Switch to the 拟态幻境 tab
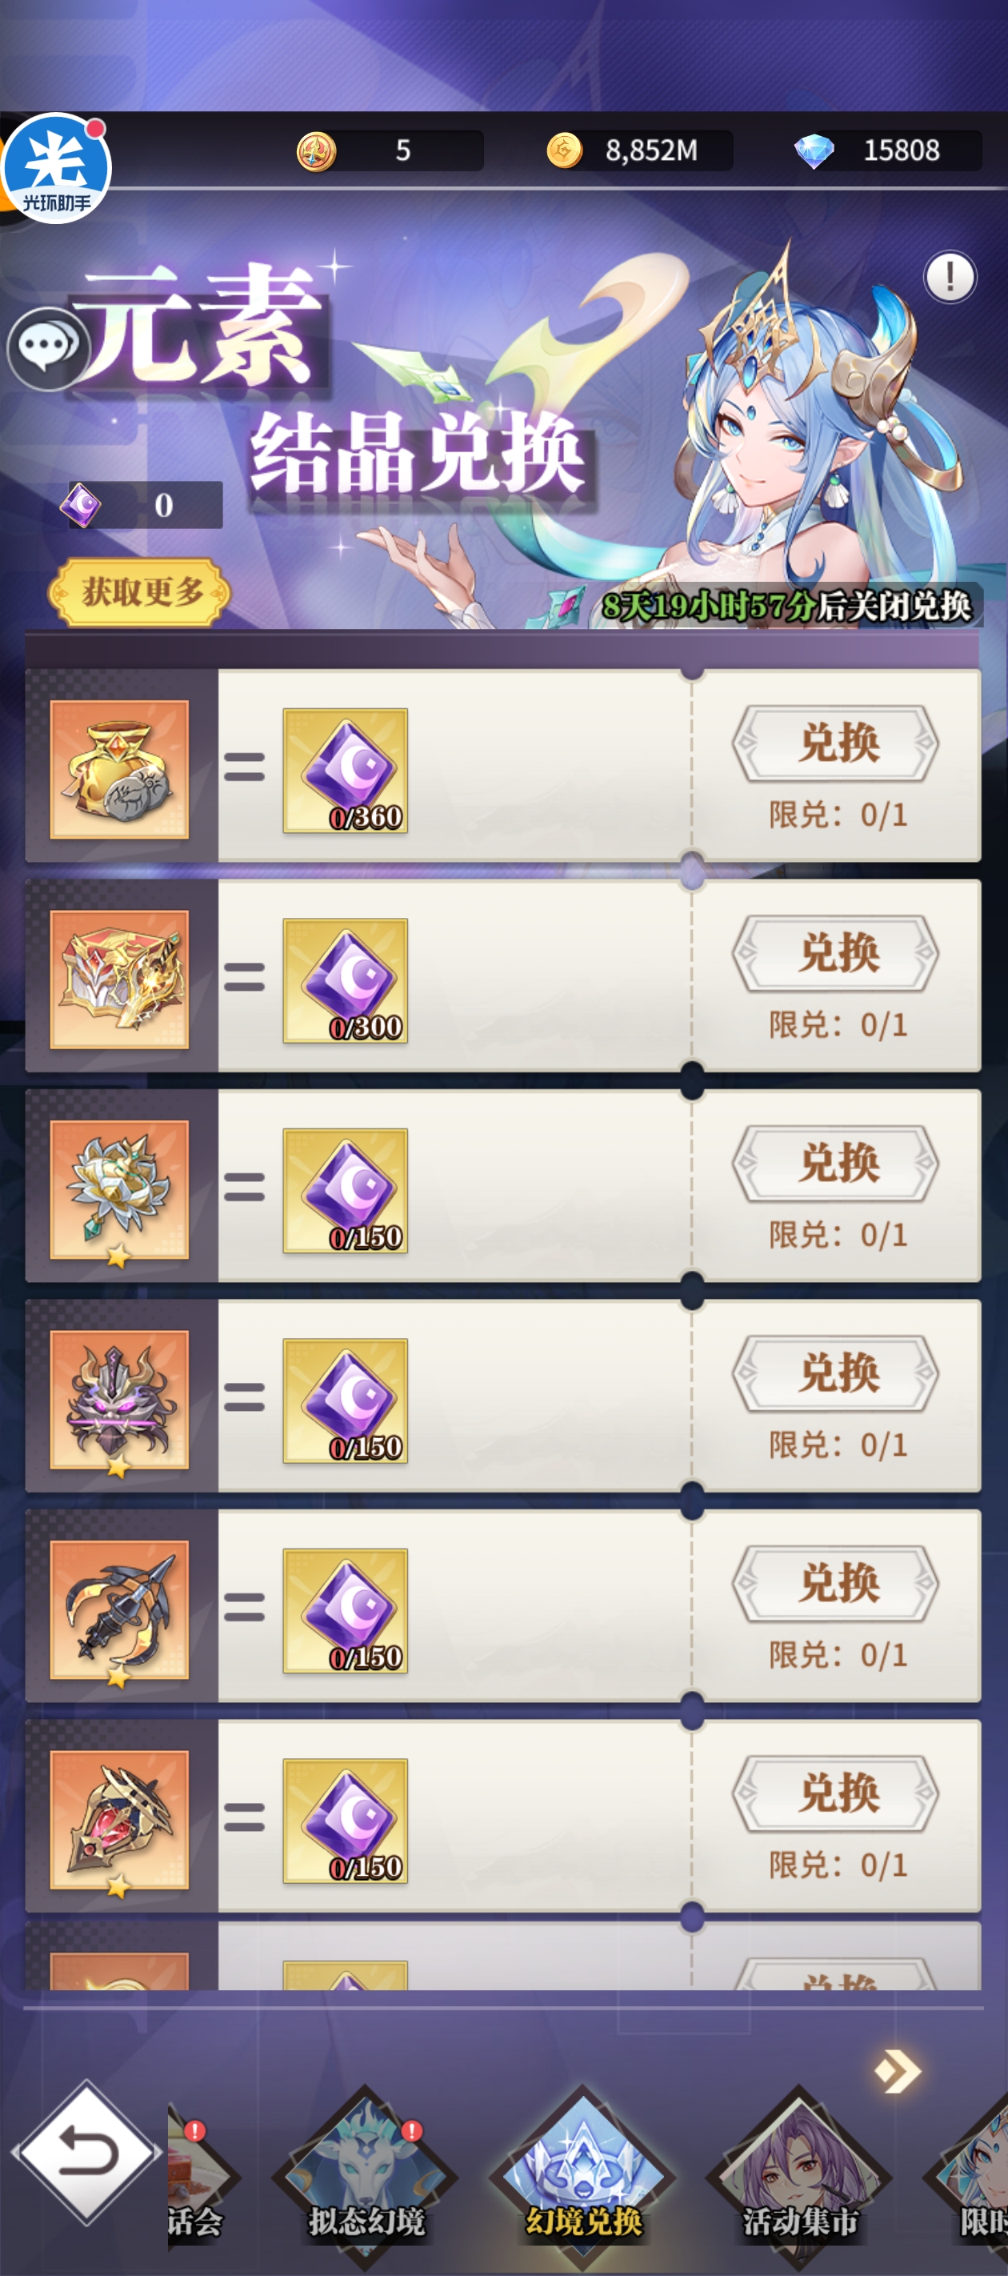This screenshot has width=1008, height=2276. [x=365, y=2174]
